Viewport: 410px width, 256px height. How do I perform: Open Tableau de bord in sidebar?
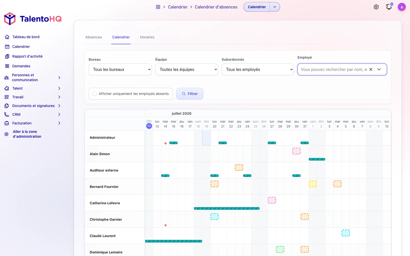click(26, 37)
